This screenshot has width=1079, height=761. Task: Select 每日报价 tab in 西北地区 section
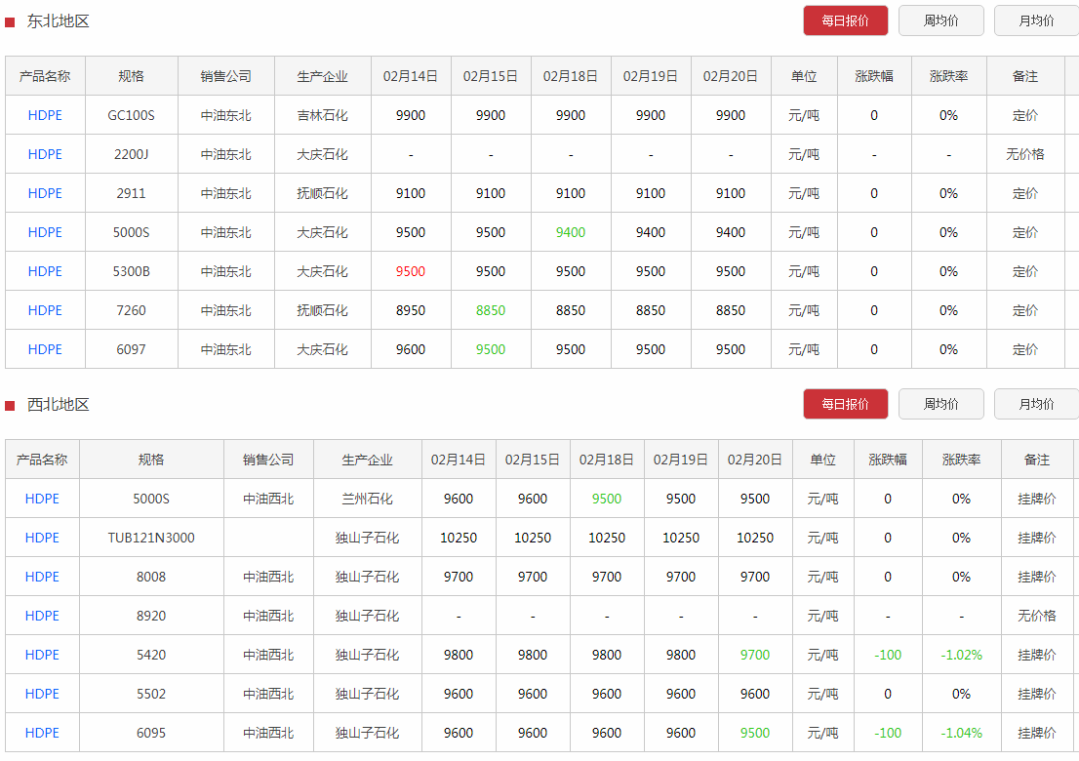coord(845,404)
